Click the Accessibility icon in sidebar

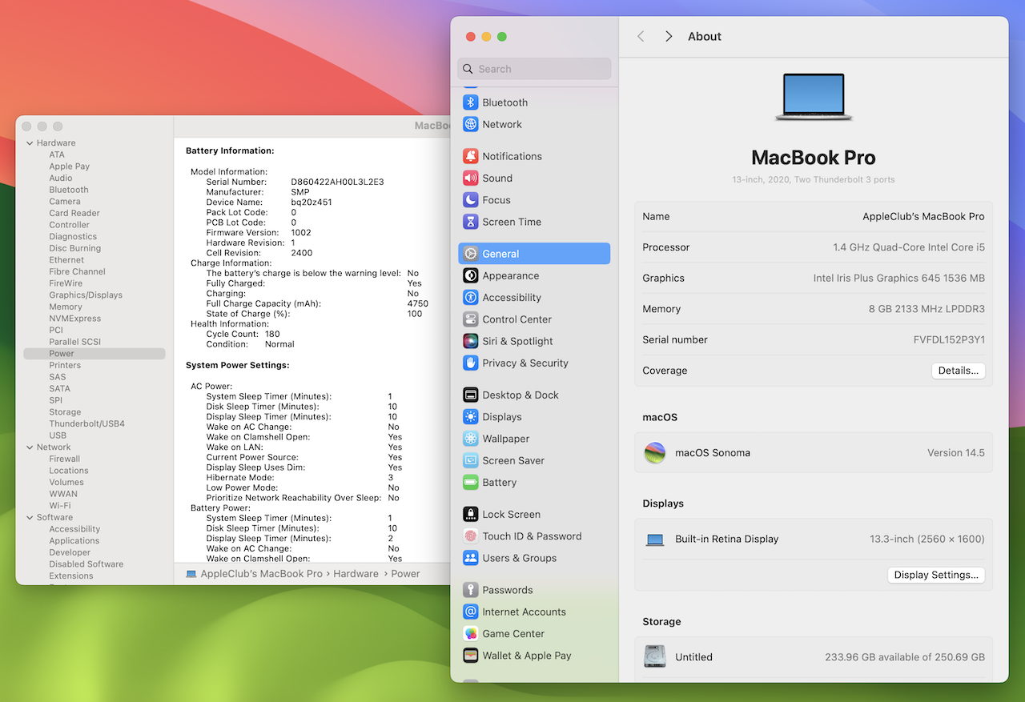pyautogui.click(x=471, y=297)
